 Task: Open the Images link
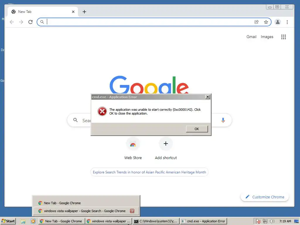point(267,37)
